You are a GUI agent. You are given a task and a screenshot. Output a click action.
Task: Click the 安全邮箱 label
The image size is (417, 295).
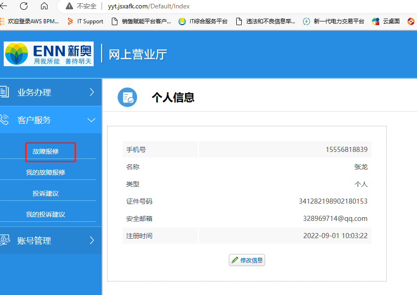139,219
